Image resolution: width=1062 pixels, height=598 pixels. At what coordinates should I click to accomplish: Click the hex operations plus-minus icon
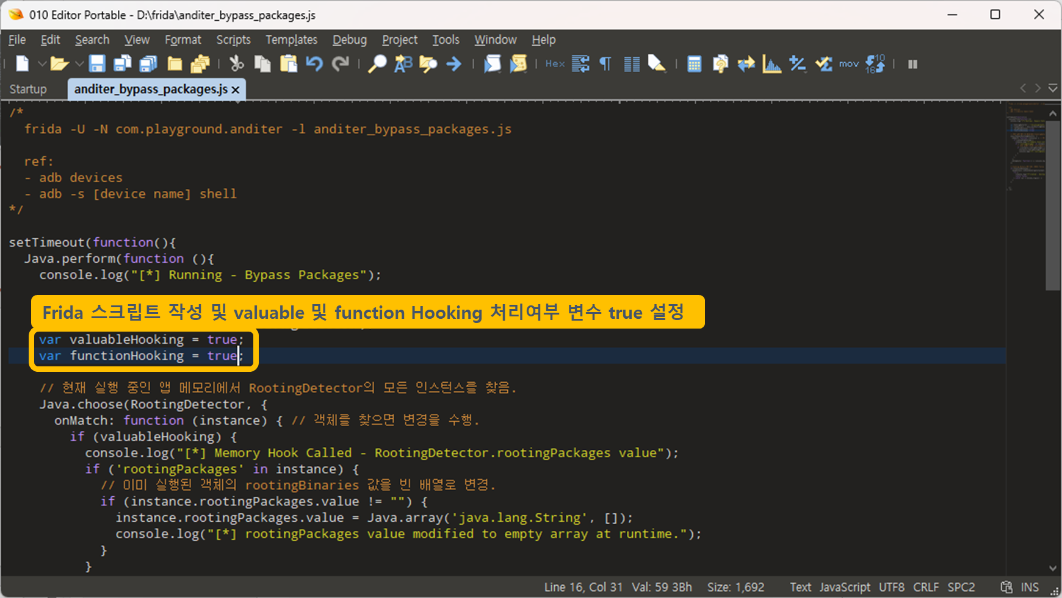[797, 63]
